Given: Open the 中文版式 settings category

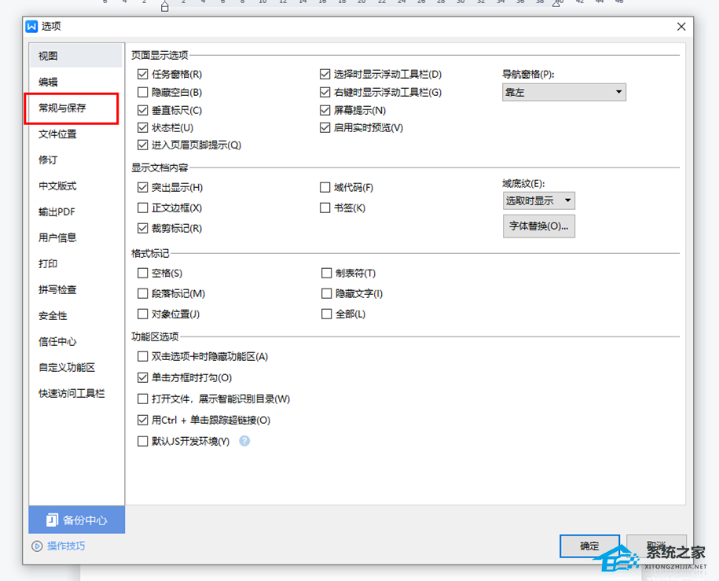Looking at the screenshot, I should [x=76, y=186].
